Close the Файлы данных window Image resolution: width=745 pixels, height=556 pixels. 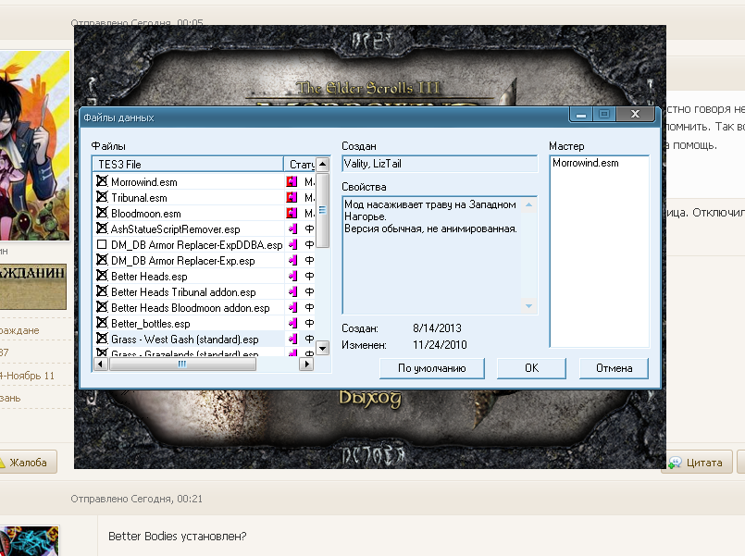click(635, 115)
